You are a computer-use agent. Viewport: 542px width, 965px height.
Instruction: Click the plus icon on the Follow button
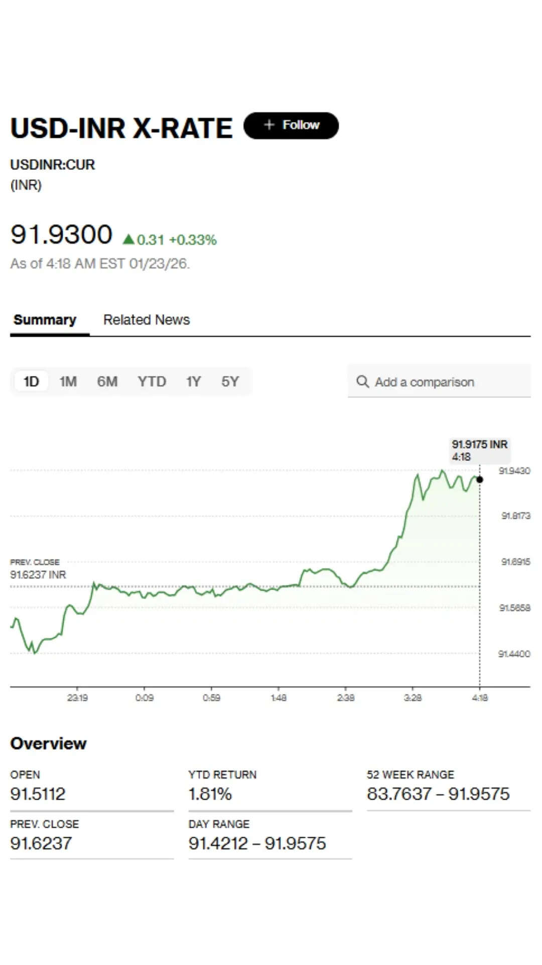tap(269, 125)
